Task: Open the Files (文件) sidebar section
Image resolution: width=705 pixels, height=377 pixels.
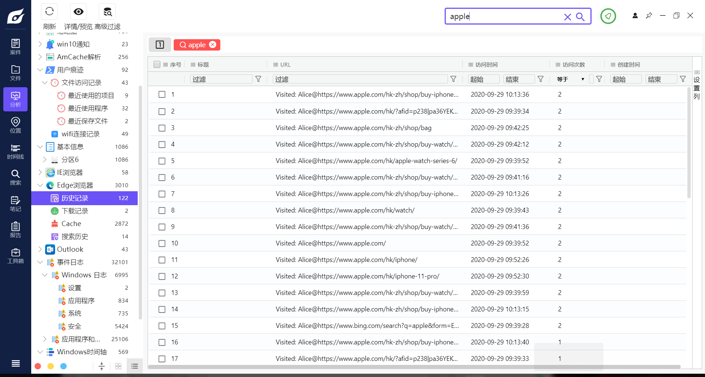Action: click(15, 73)
